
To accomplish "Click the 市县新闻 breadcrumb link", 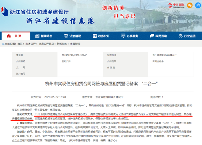I will pyautogui.click(x=75, y=44).
